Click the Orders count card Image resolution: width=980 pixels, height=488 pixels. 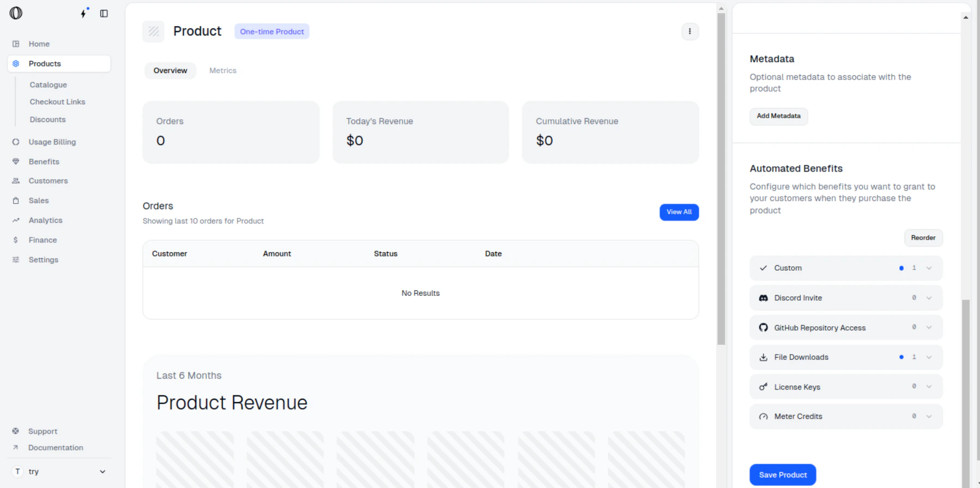231,132
